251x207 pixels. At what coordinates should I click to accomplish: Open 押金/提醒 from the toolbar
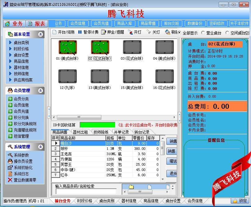click(x=104, y=32)
